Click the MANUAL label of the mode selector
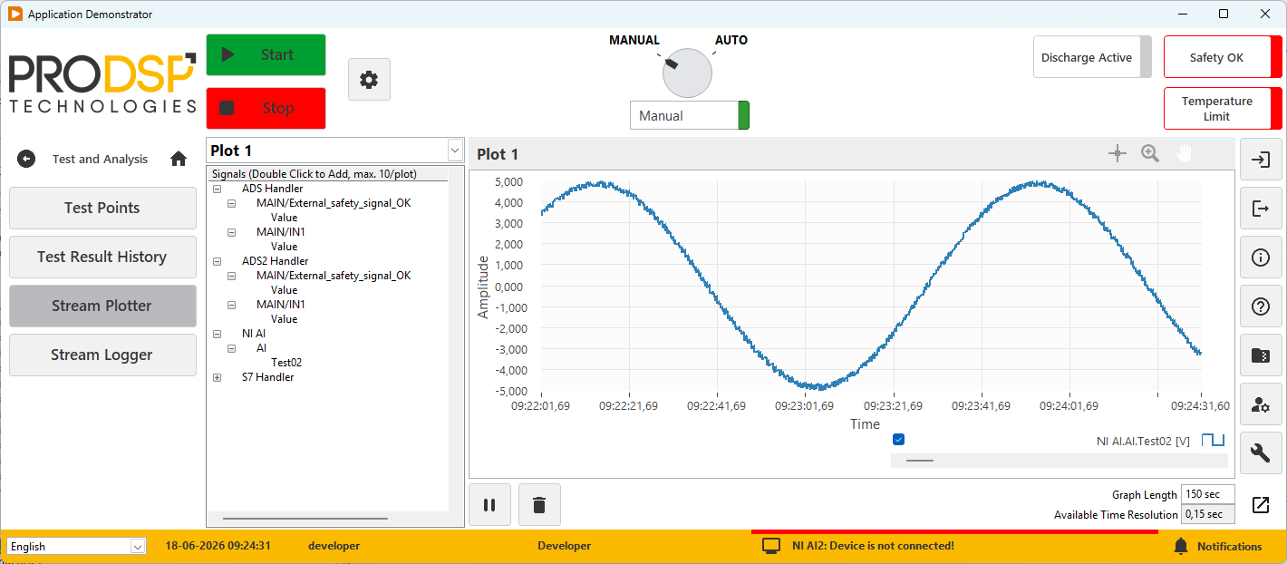 coord(634,40)
